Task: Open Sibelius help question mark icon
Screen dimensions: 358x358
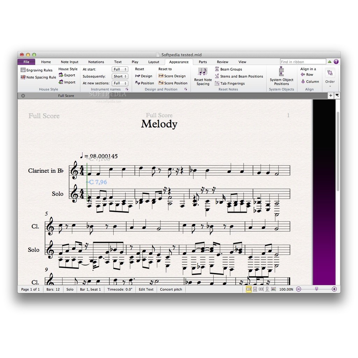Action: 336,62
